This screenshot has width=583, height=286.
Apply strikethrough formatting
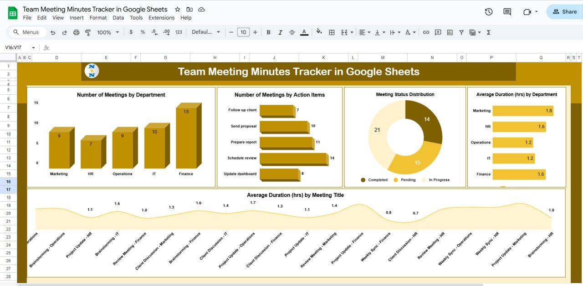292,32
